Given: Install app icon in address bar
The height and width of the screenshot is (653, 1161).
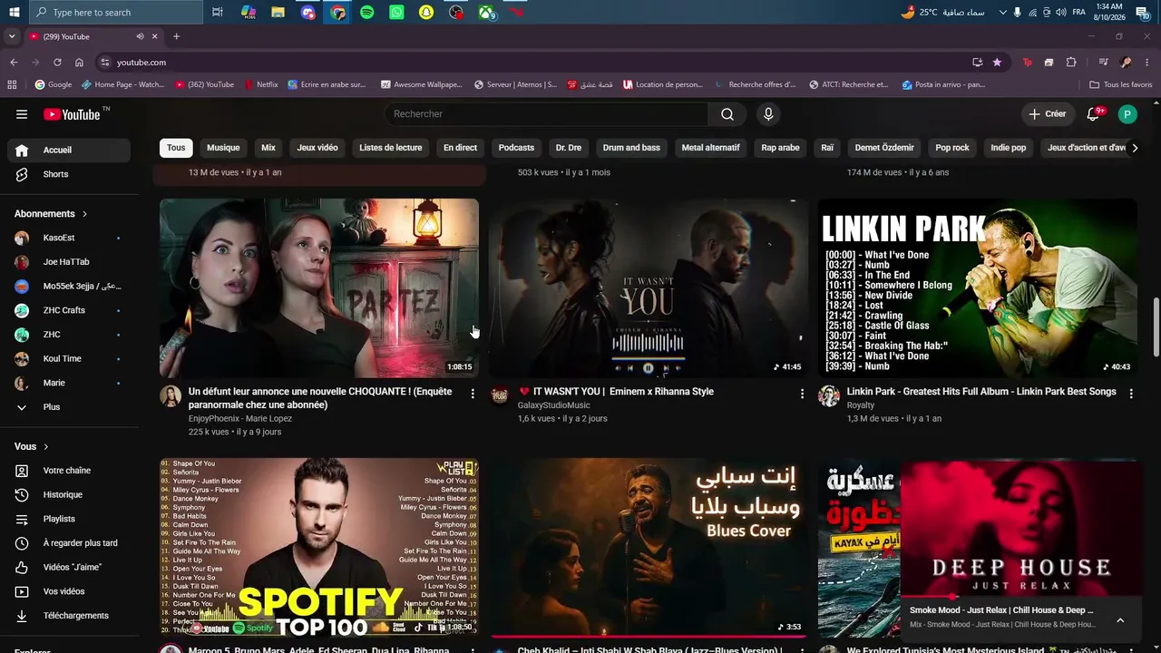Looking at the screenshot, I should click(977, 63).
